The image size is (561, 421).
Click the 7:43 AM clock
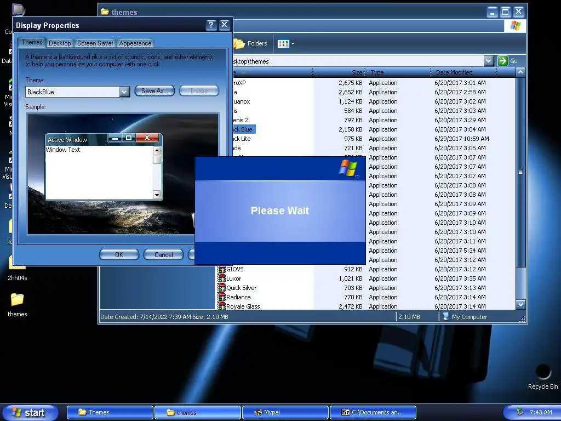coord(541,412)
